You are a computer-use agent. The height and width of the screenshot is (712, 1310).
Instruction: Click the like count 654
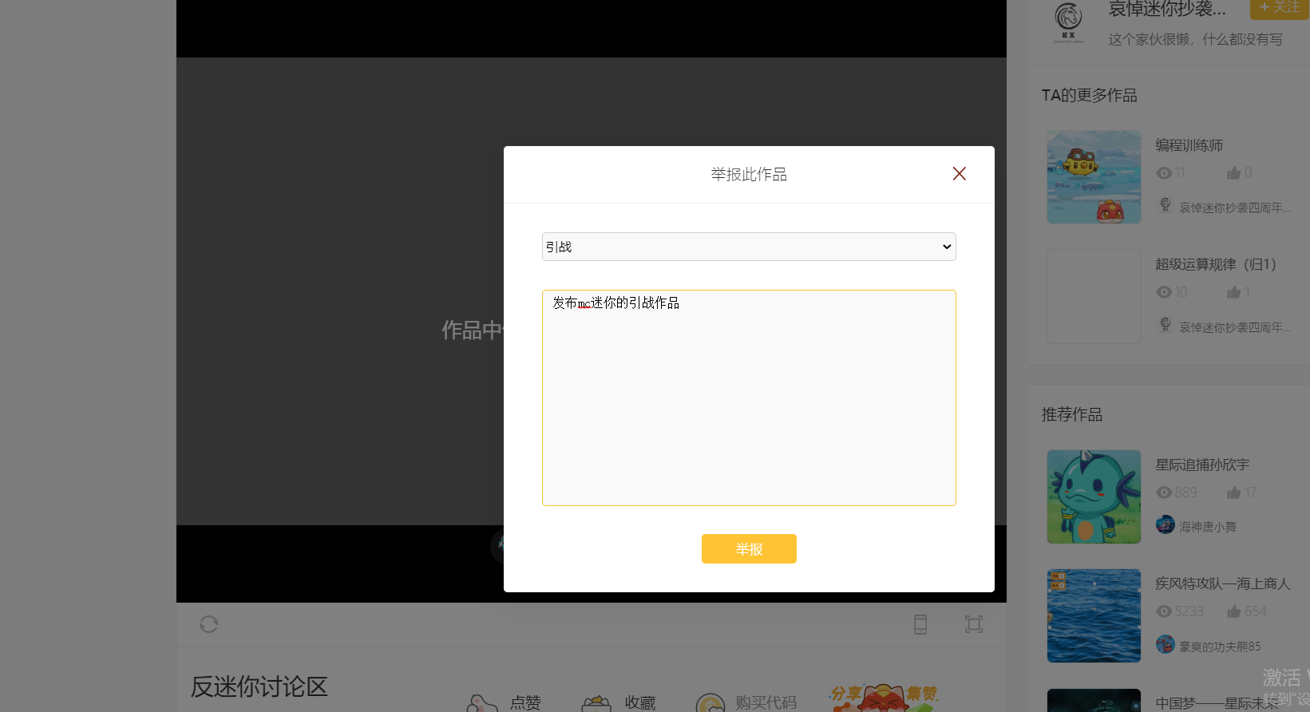tap(1256, 611)
